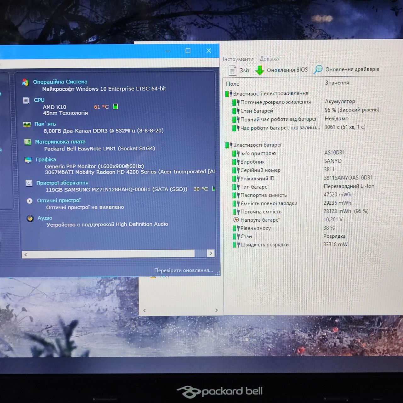Click the voltage value 10.201 V
Viewport: 403px width, 403px height.
coord(333,219)
